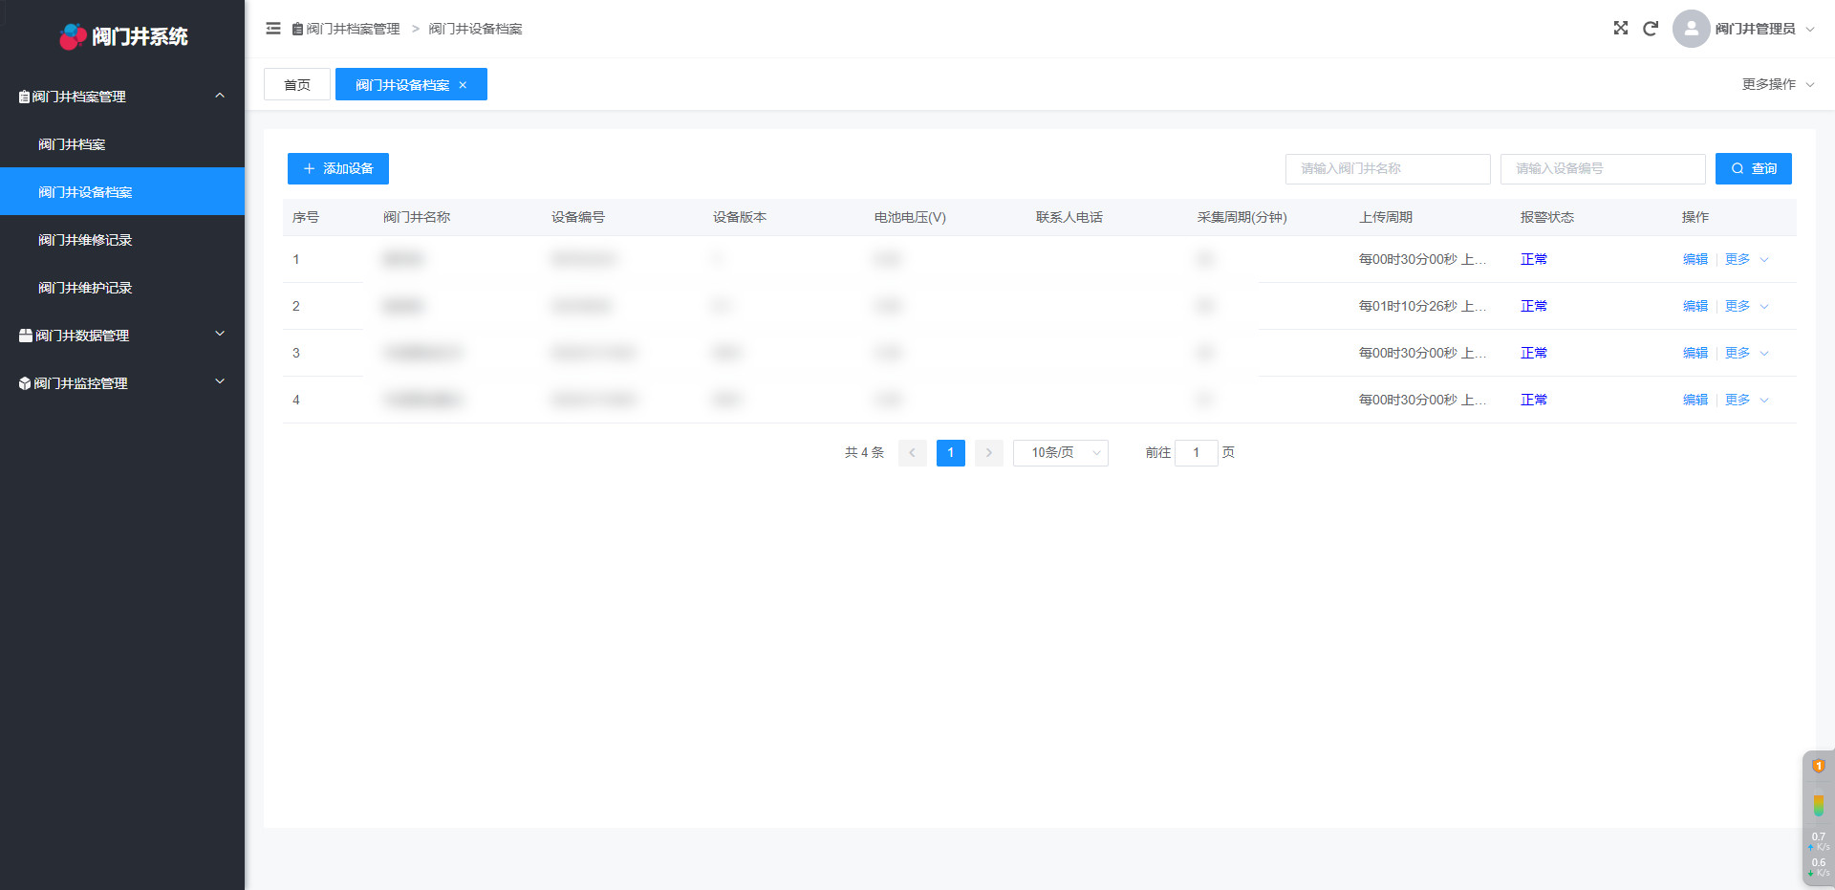This screenshot has height=890, width=1835.
Task: Click the user avatar icon
Action: click(x=1691, y=29)
